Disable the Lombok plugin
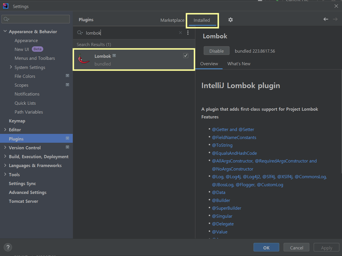The width and height of the screenshot is (342, 256). point(216,51)
